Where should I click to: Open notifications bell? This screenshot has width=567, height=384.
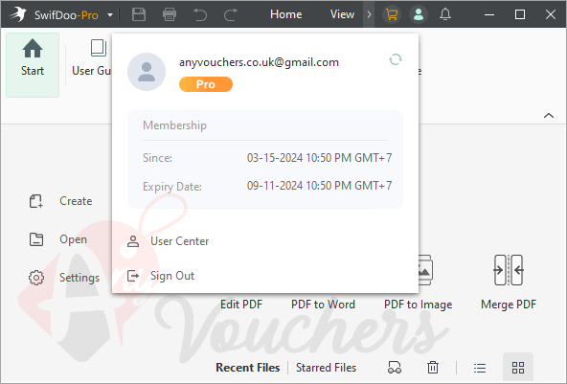click(445, 14)
